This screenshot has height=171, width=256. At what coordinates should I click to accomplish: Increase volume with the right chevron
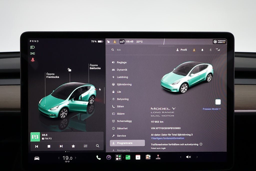(x=197, y=157)
